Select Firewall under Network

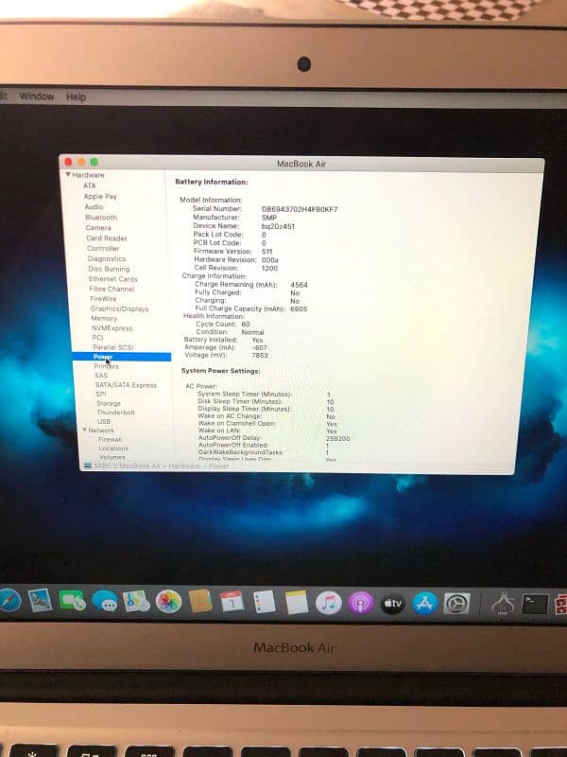(110, 439)
